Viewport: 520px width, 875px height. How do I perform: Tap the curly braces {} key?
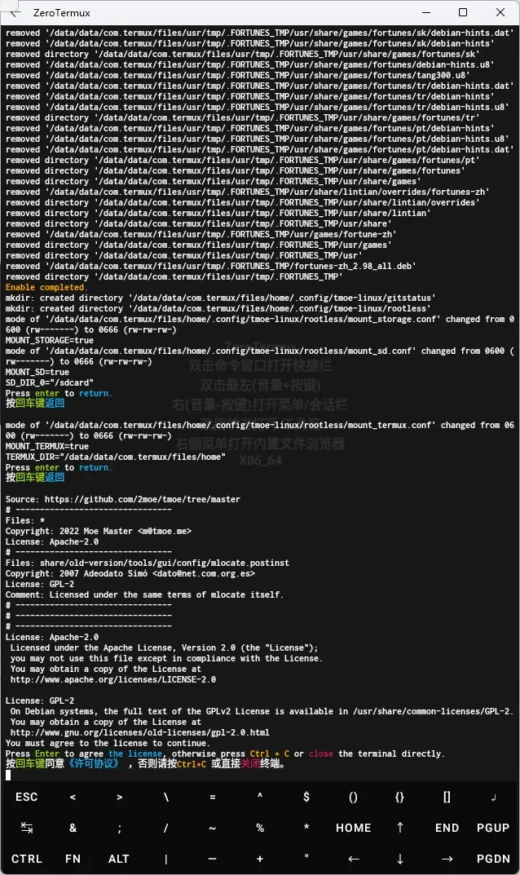pos(399,798)
